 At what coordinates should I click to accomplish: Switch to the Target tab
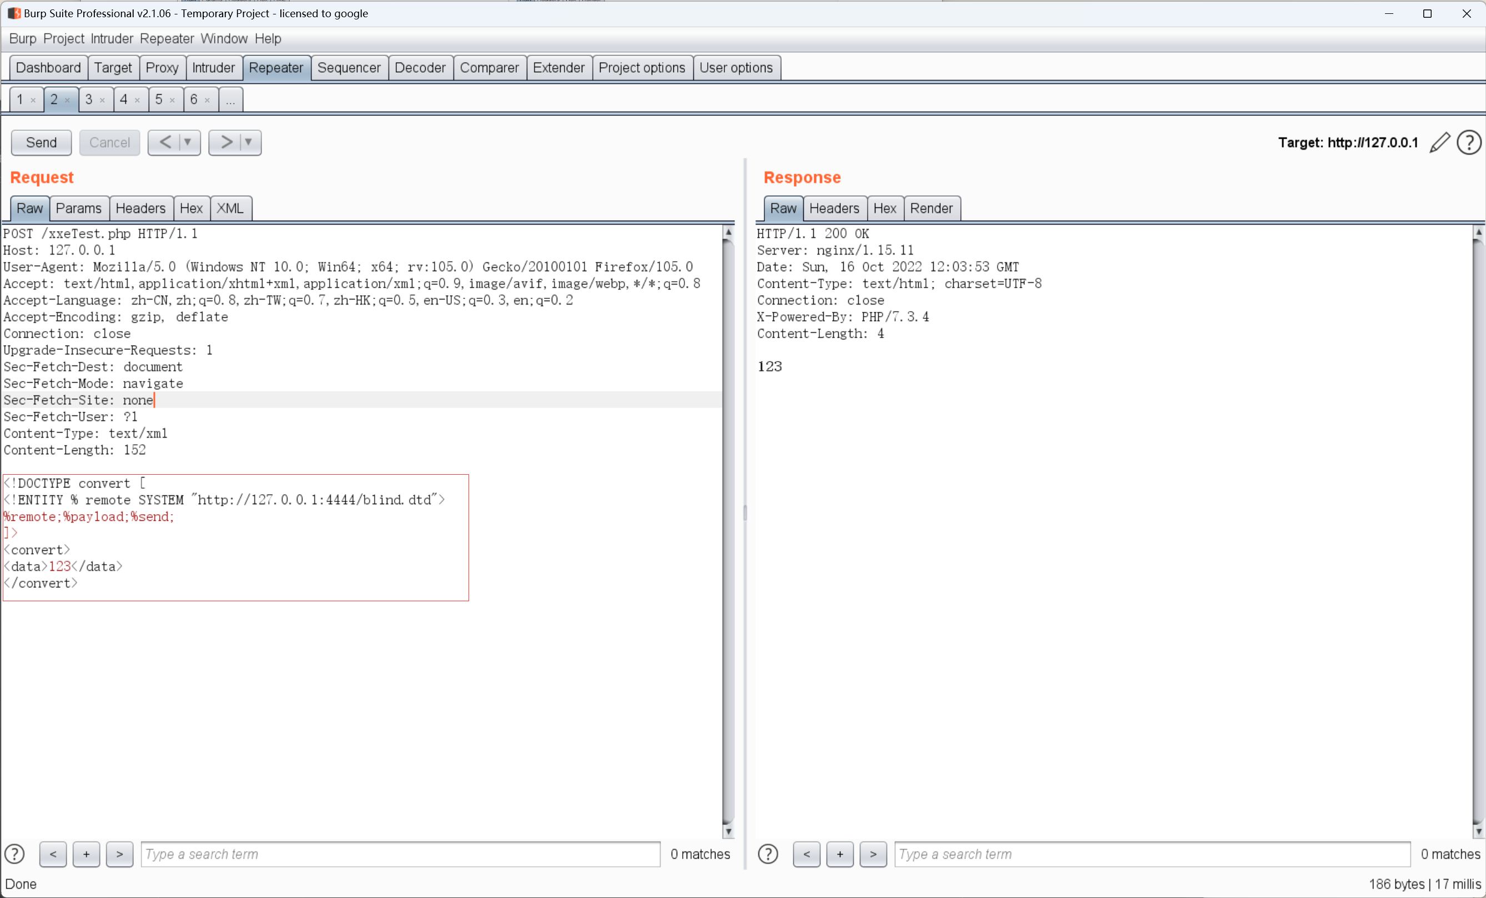(113, 68)
